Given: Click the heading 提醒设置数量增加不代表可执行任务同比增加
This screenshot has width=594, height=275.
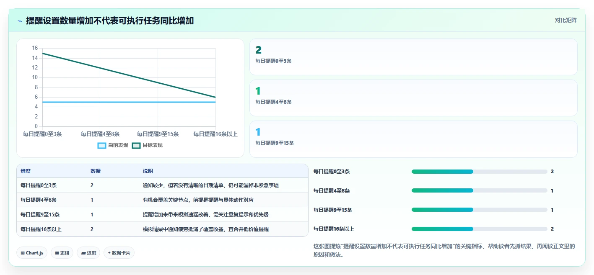Looking at the screenshot, I should click(x=110, y=21).
